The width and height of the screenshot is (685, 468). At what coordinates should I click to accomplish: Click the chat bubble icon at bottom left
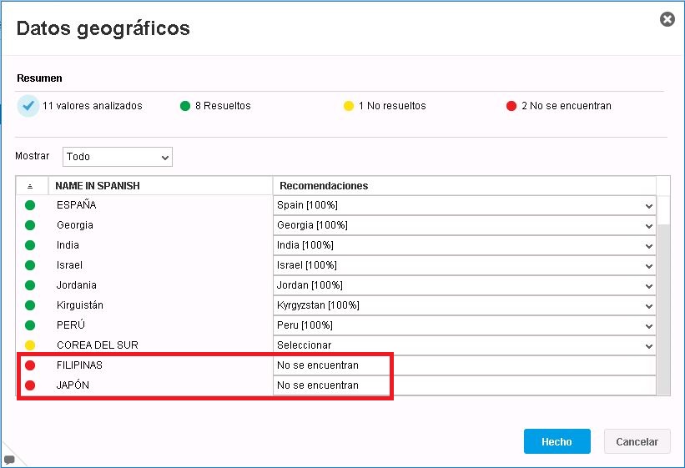(x=9, y=460)
